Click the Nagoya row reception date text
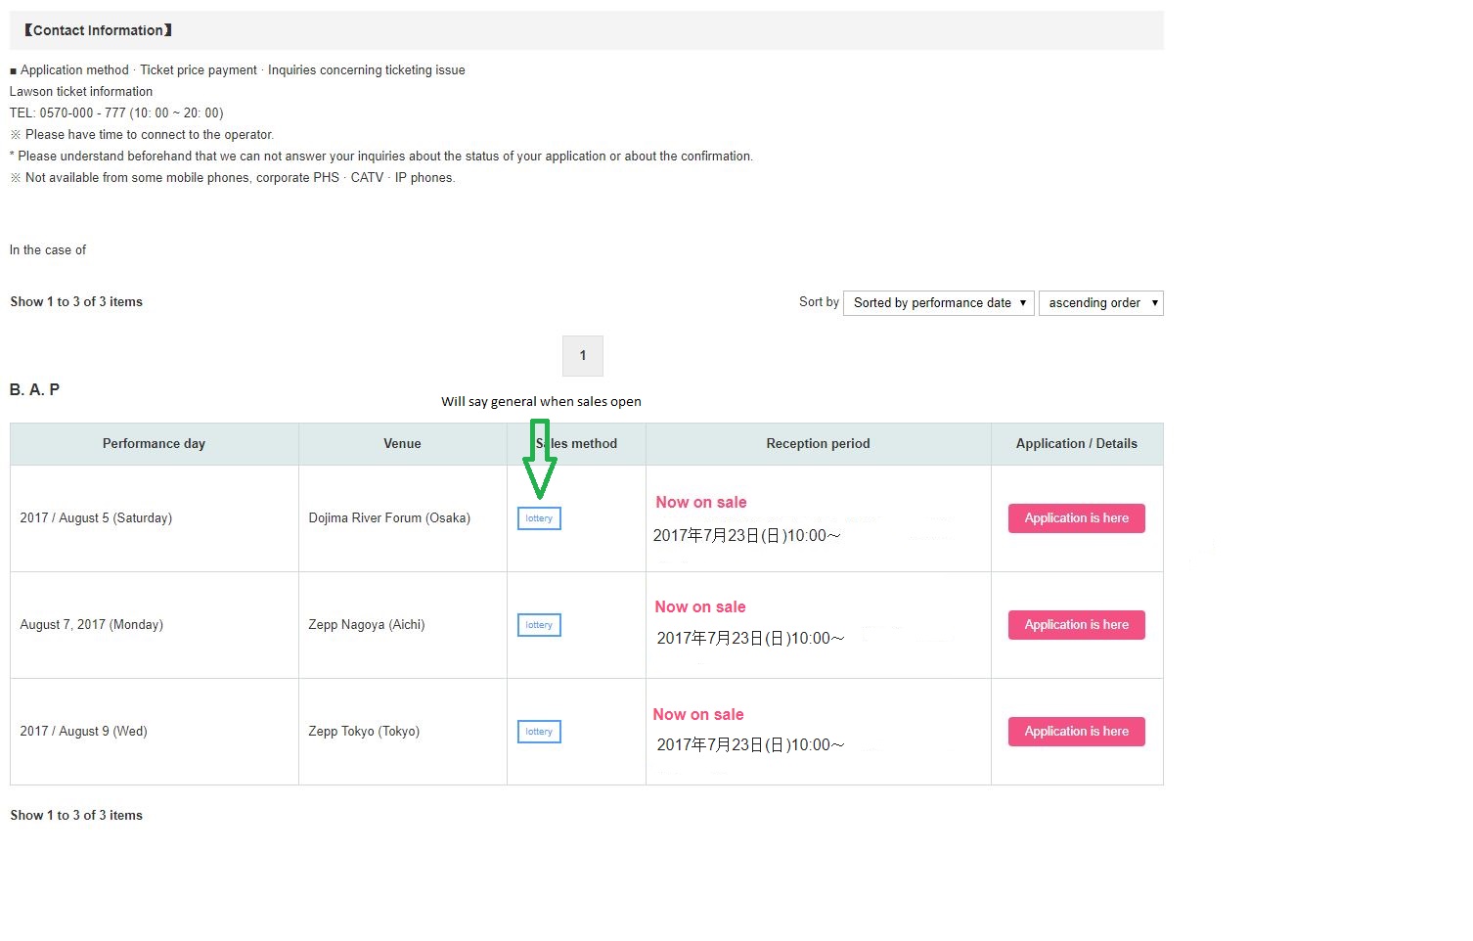This screenshot has width=1473, height=941. [x=750, y=639]
